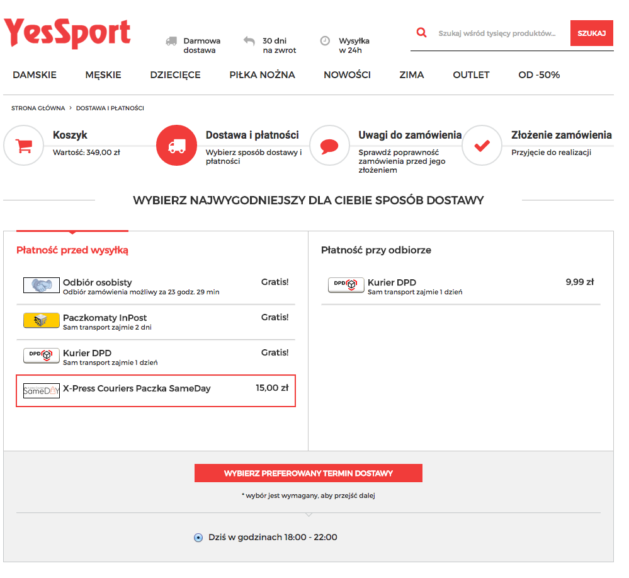Click the search magnifier icon

tap(422, 33)
